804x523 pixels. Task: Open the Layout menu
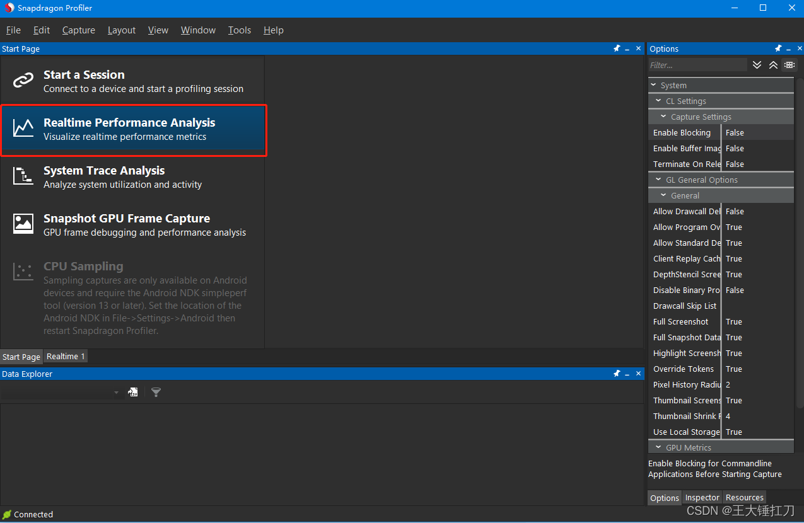[122, 30]
